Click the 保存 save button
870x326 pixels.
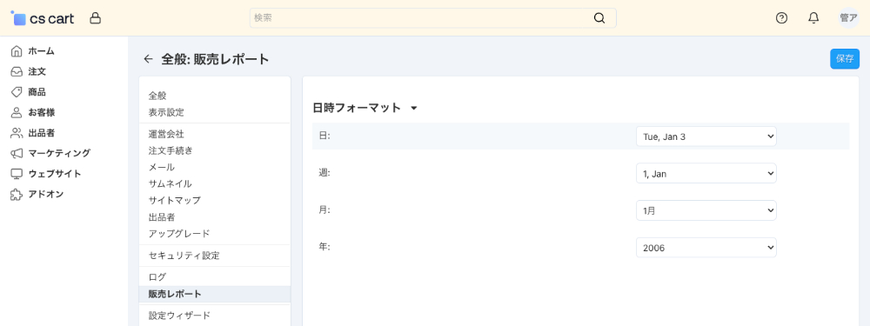point(845,59)
